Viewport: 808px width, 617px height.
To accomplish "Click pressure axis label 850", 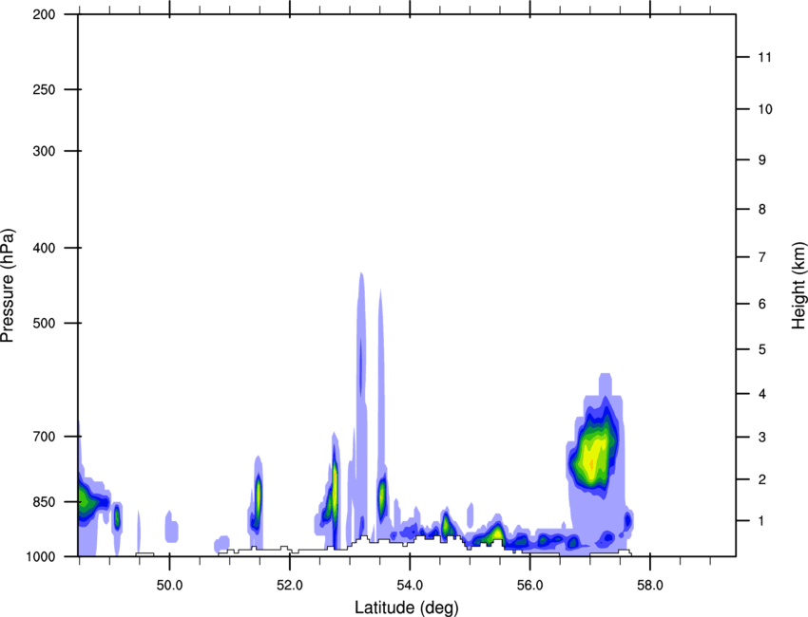I will pyautogui.click(x=44, y=502).
